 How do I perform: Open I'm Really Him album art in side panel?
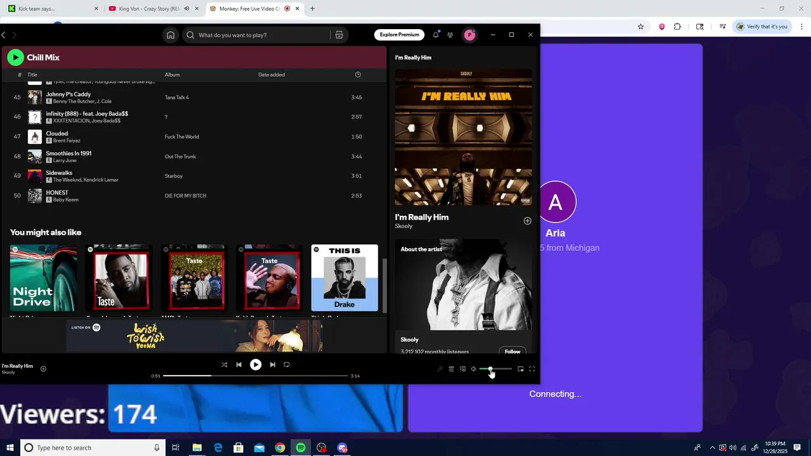pos(463,137)
